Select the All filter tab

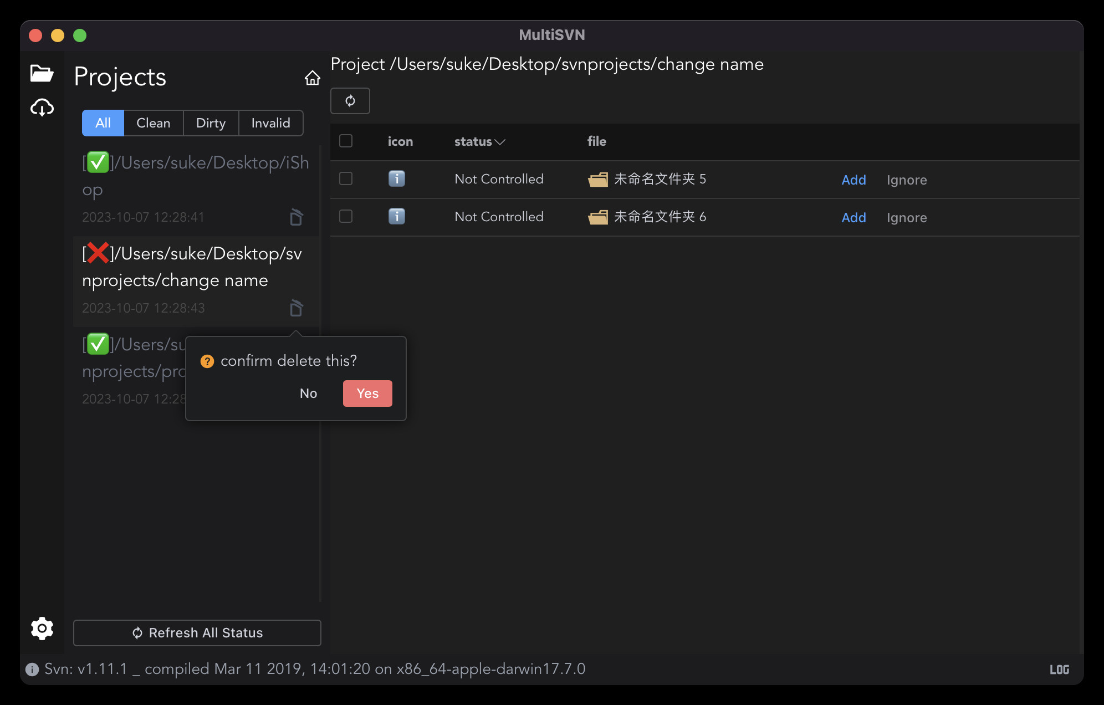click(x=103, y=123)
